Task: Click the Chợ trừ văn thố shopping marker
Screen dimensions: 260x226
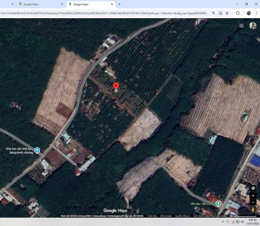Action: pyautogui.click(x=37, y=150)
